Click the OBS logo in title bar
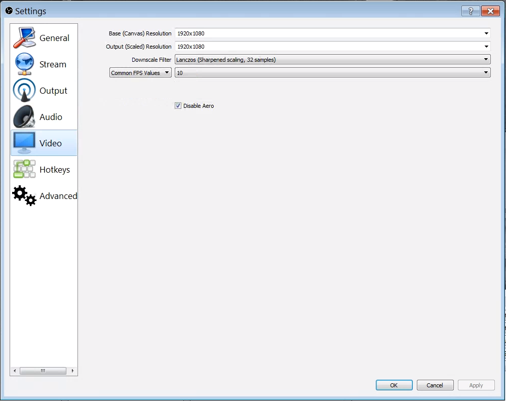Image resolution: width=506 pixels, height=401 pixels. point(9,11)
